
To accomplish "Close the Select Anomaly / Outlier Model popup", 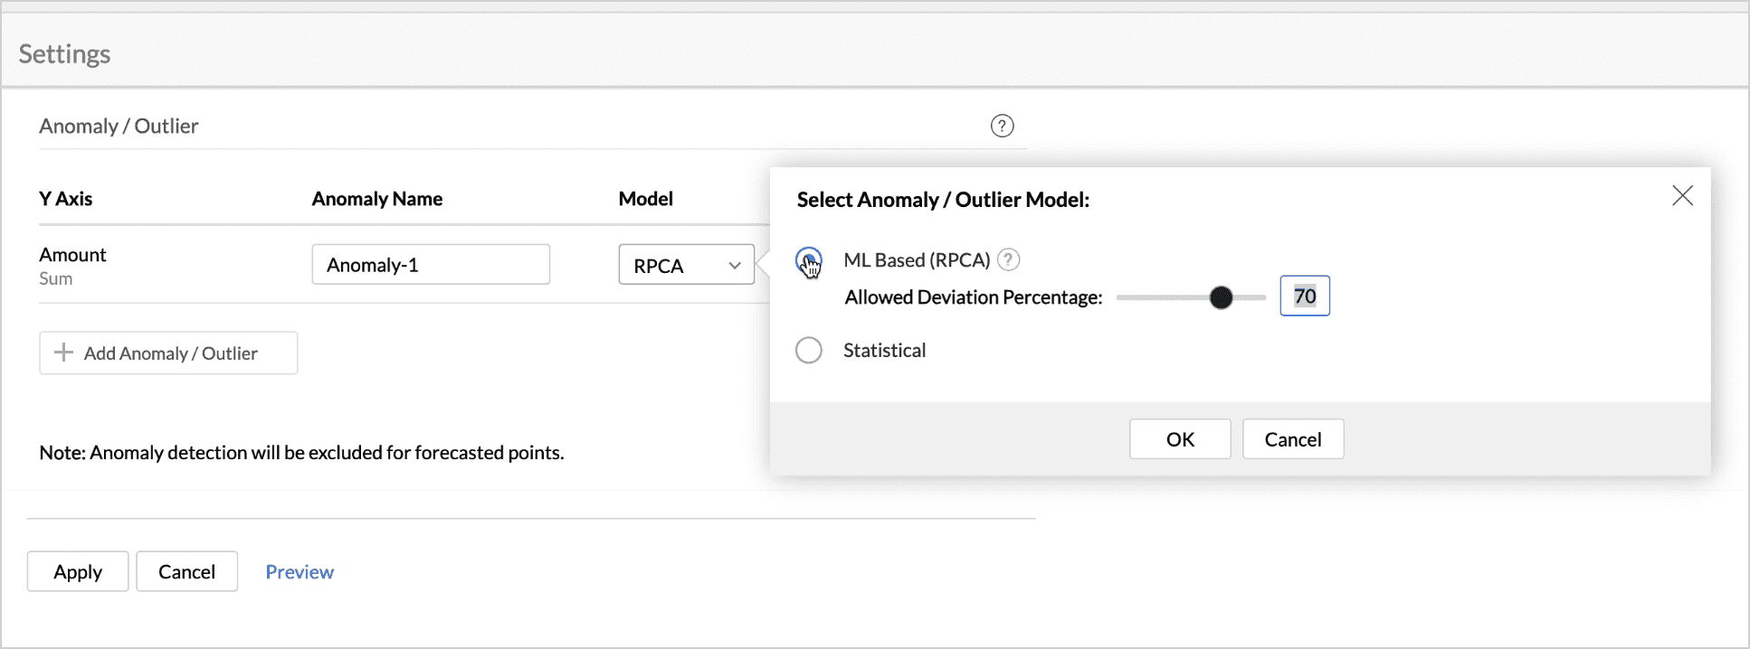I will coord(1682,195).
